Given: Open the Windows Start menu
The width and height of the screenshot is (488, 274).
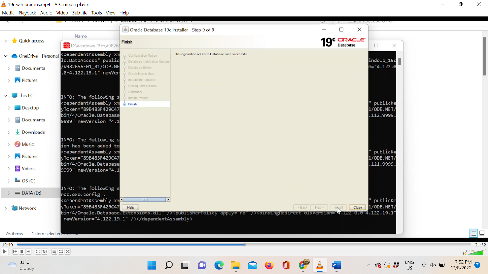Looking at the screenshot, I should point(152,265).
